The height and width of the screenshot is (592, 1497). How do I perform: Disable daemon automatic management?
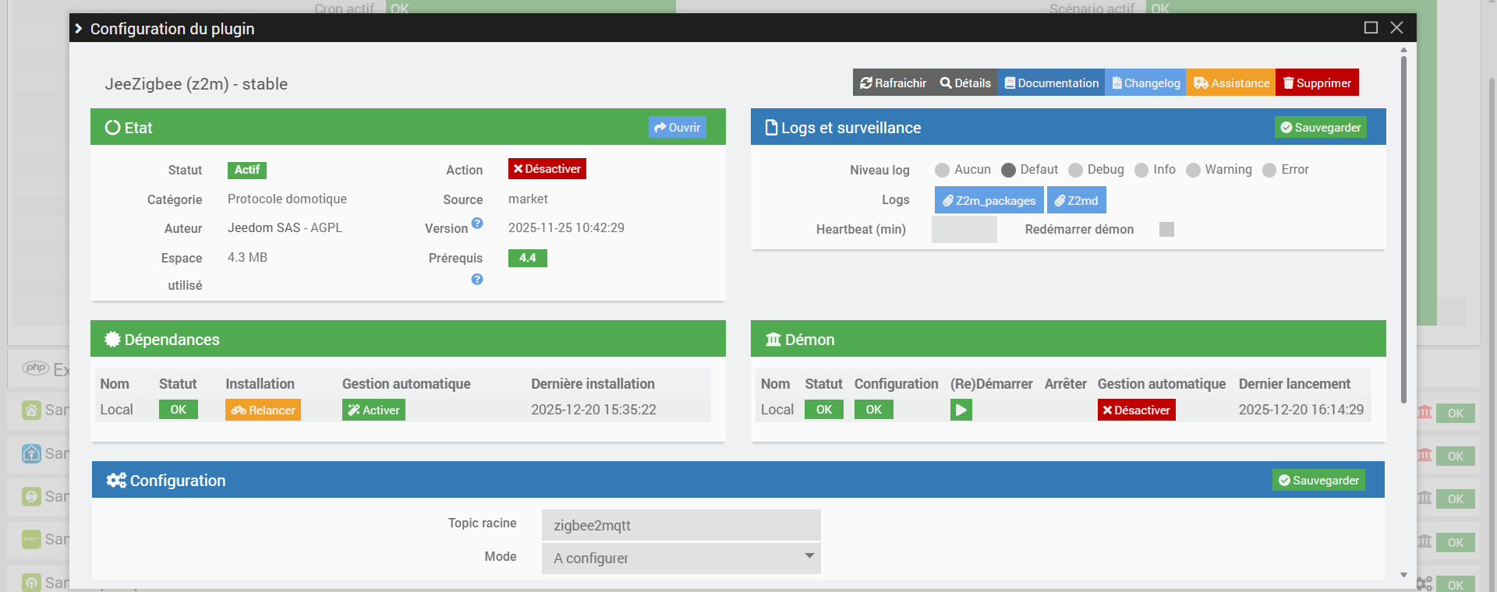click(1136, 410)
